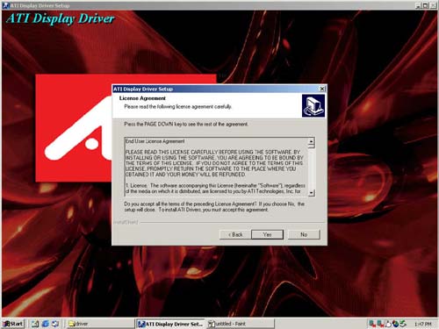
Task: Click the ATI logo graphic
Action: point(74,128)
